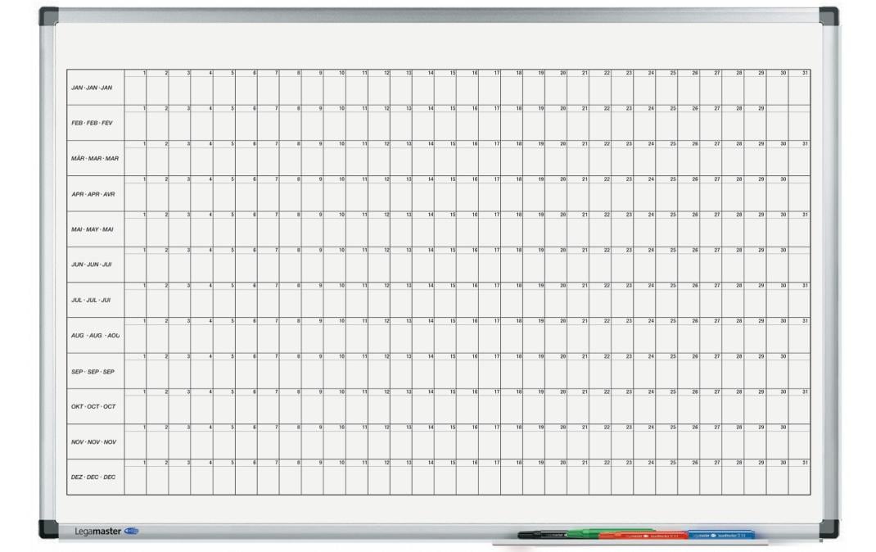
Task: Select the MAI · MAY · MAI row label
Action: [93, 229]
